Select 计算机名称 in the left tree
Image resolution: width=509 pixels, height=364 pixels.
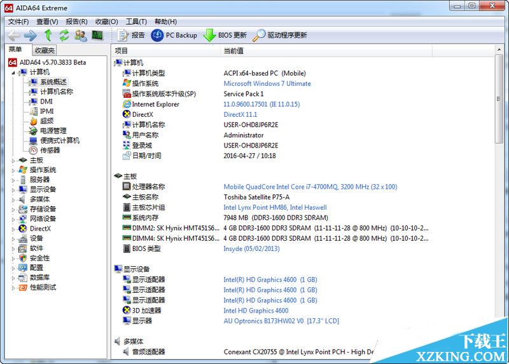(x=57, y=91)
